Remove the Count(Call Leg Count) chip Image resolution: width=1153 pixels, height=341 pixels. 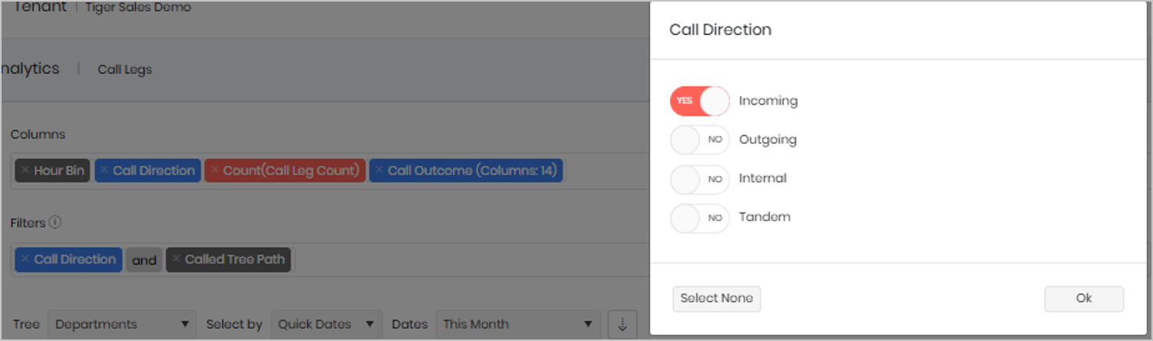coord(214,170)
